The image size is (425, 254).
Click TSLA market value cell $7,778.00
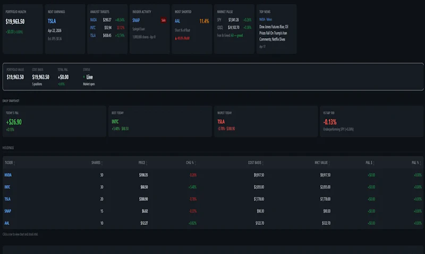(325, 199)
